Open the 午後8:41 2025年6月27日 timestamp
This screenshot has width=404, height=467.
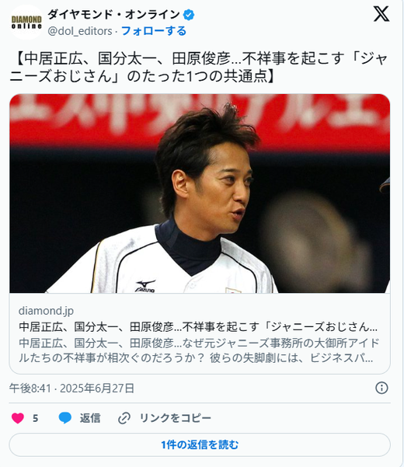click(71, 389)
